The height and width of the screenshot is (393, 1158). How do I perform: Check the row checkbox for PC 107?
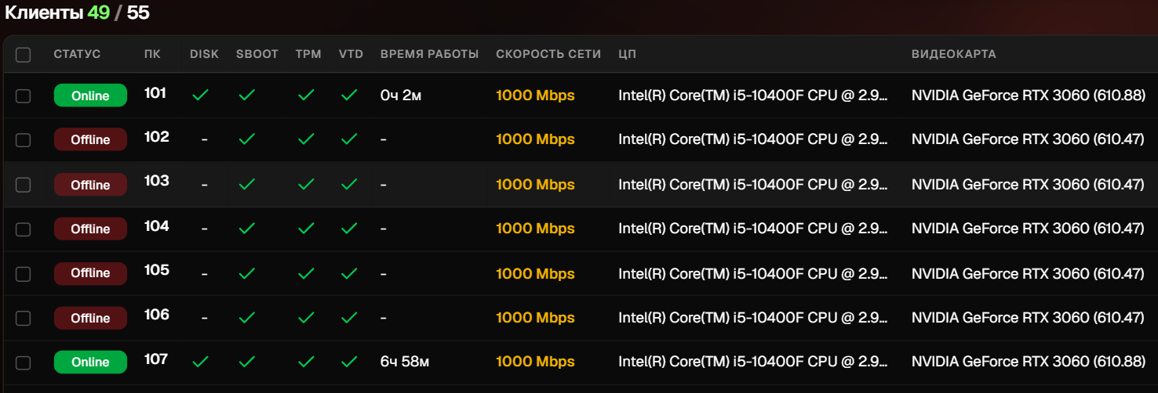click(24, 362)
